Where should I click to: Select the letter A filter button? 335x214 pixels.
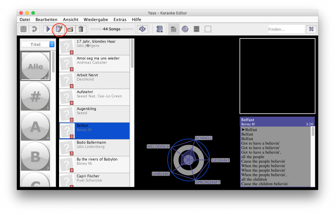[x=36, y=126]
